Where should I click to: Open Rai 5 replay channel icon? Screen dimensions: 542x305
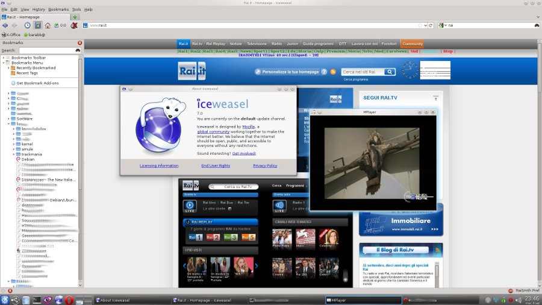click(248, 237)
